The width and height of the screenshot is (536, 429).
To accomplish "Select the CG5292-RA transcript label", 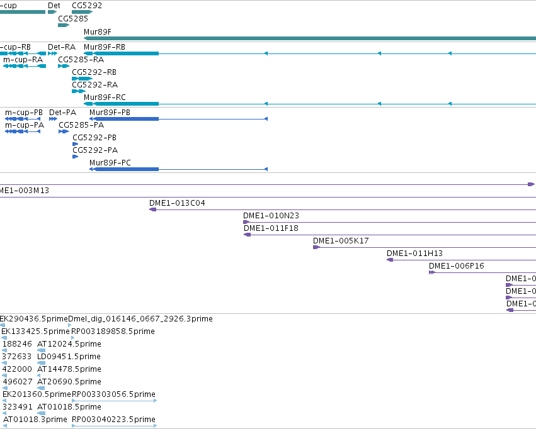I will click(94, 85).
